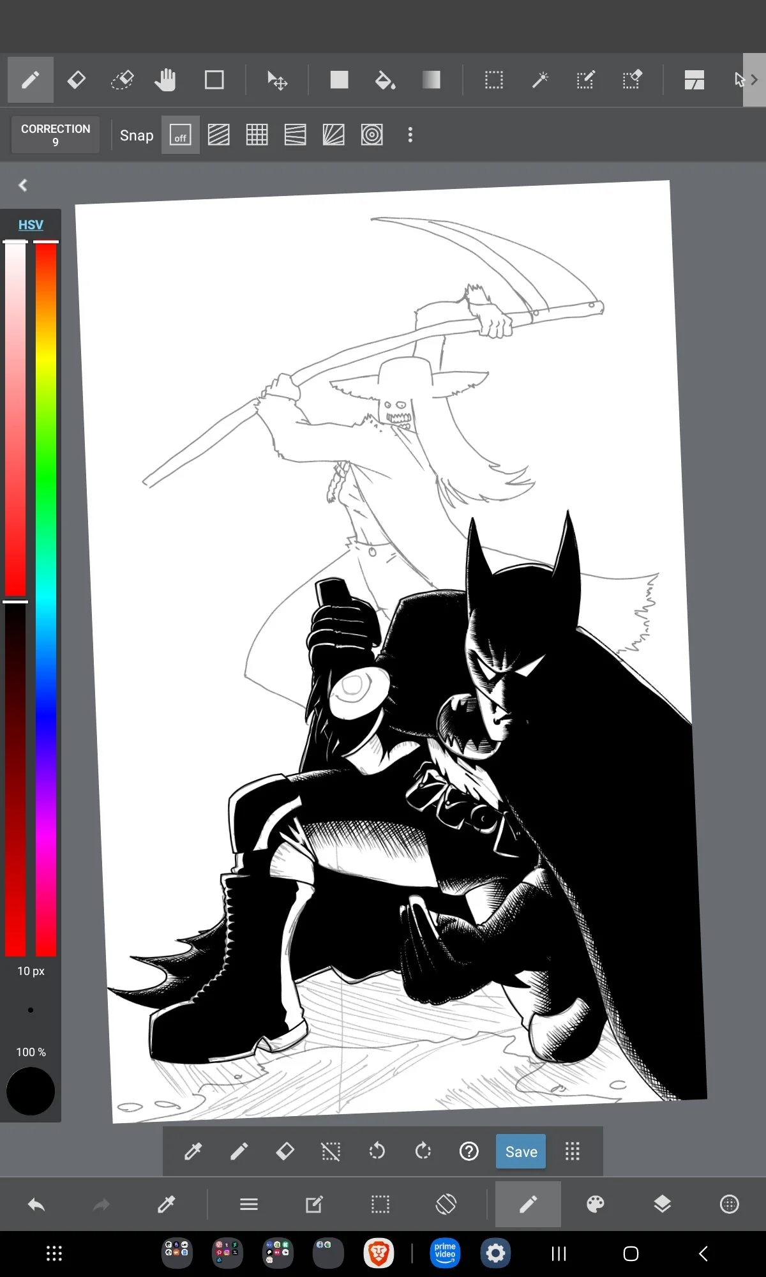Switch color mode via HSV label
The height and width of the screenshot is (1277, 766).
(31, 225)
